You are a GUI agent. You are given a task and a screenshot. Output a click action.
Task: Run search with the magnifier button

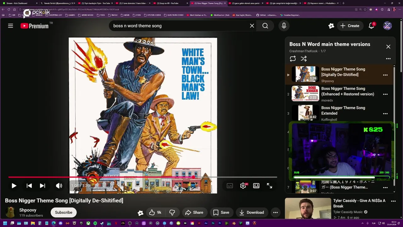265,26
